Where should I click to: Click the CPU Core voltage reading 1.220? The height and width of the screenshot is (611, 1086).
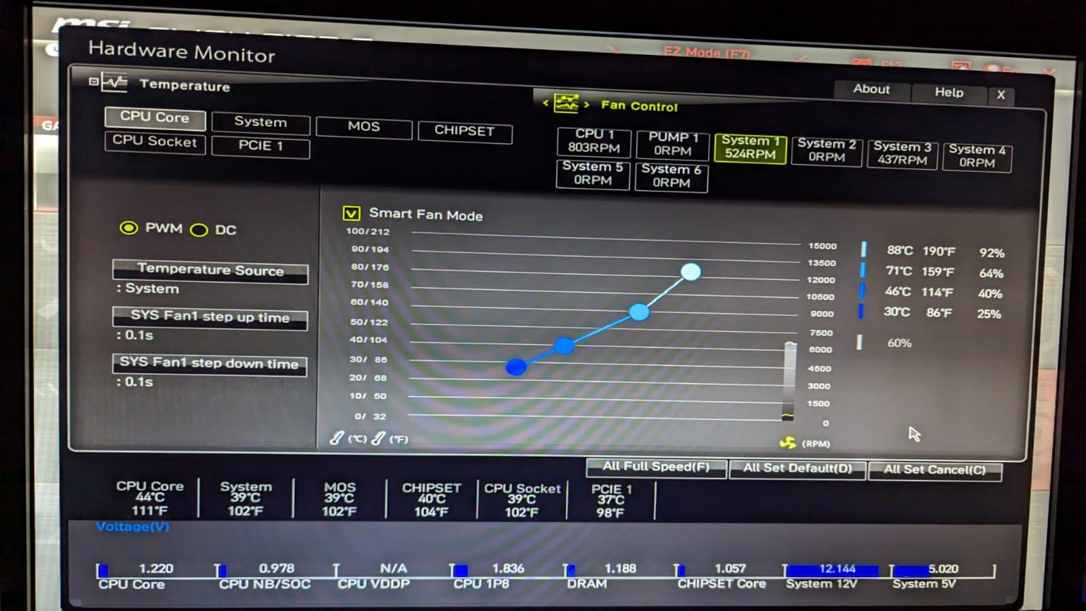[156, 568]
